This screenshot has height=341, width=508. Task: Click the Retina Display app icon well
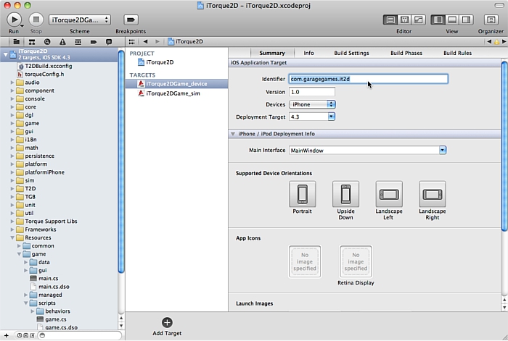pos(356,260)
